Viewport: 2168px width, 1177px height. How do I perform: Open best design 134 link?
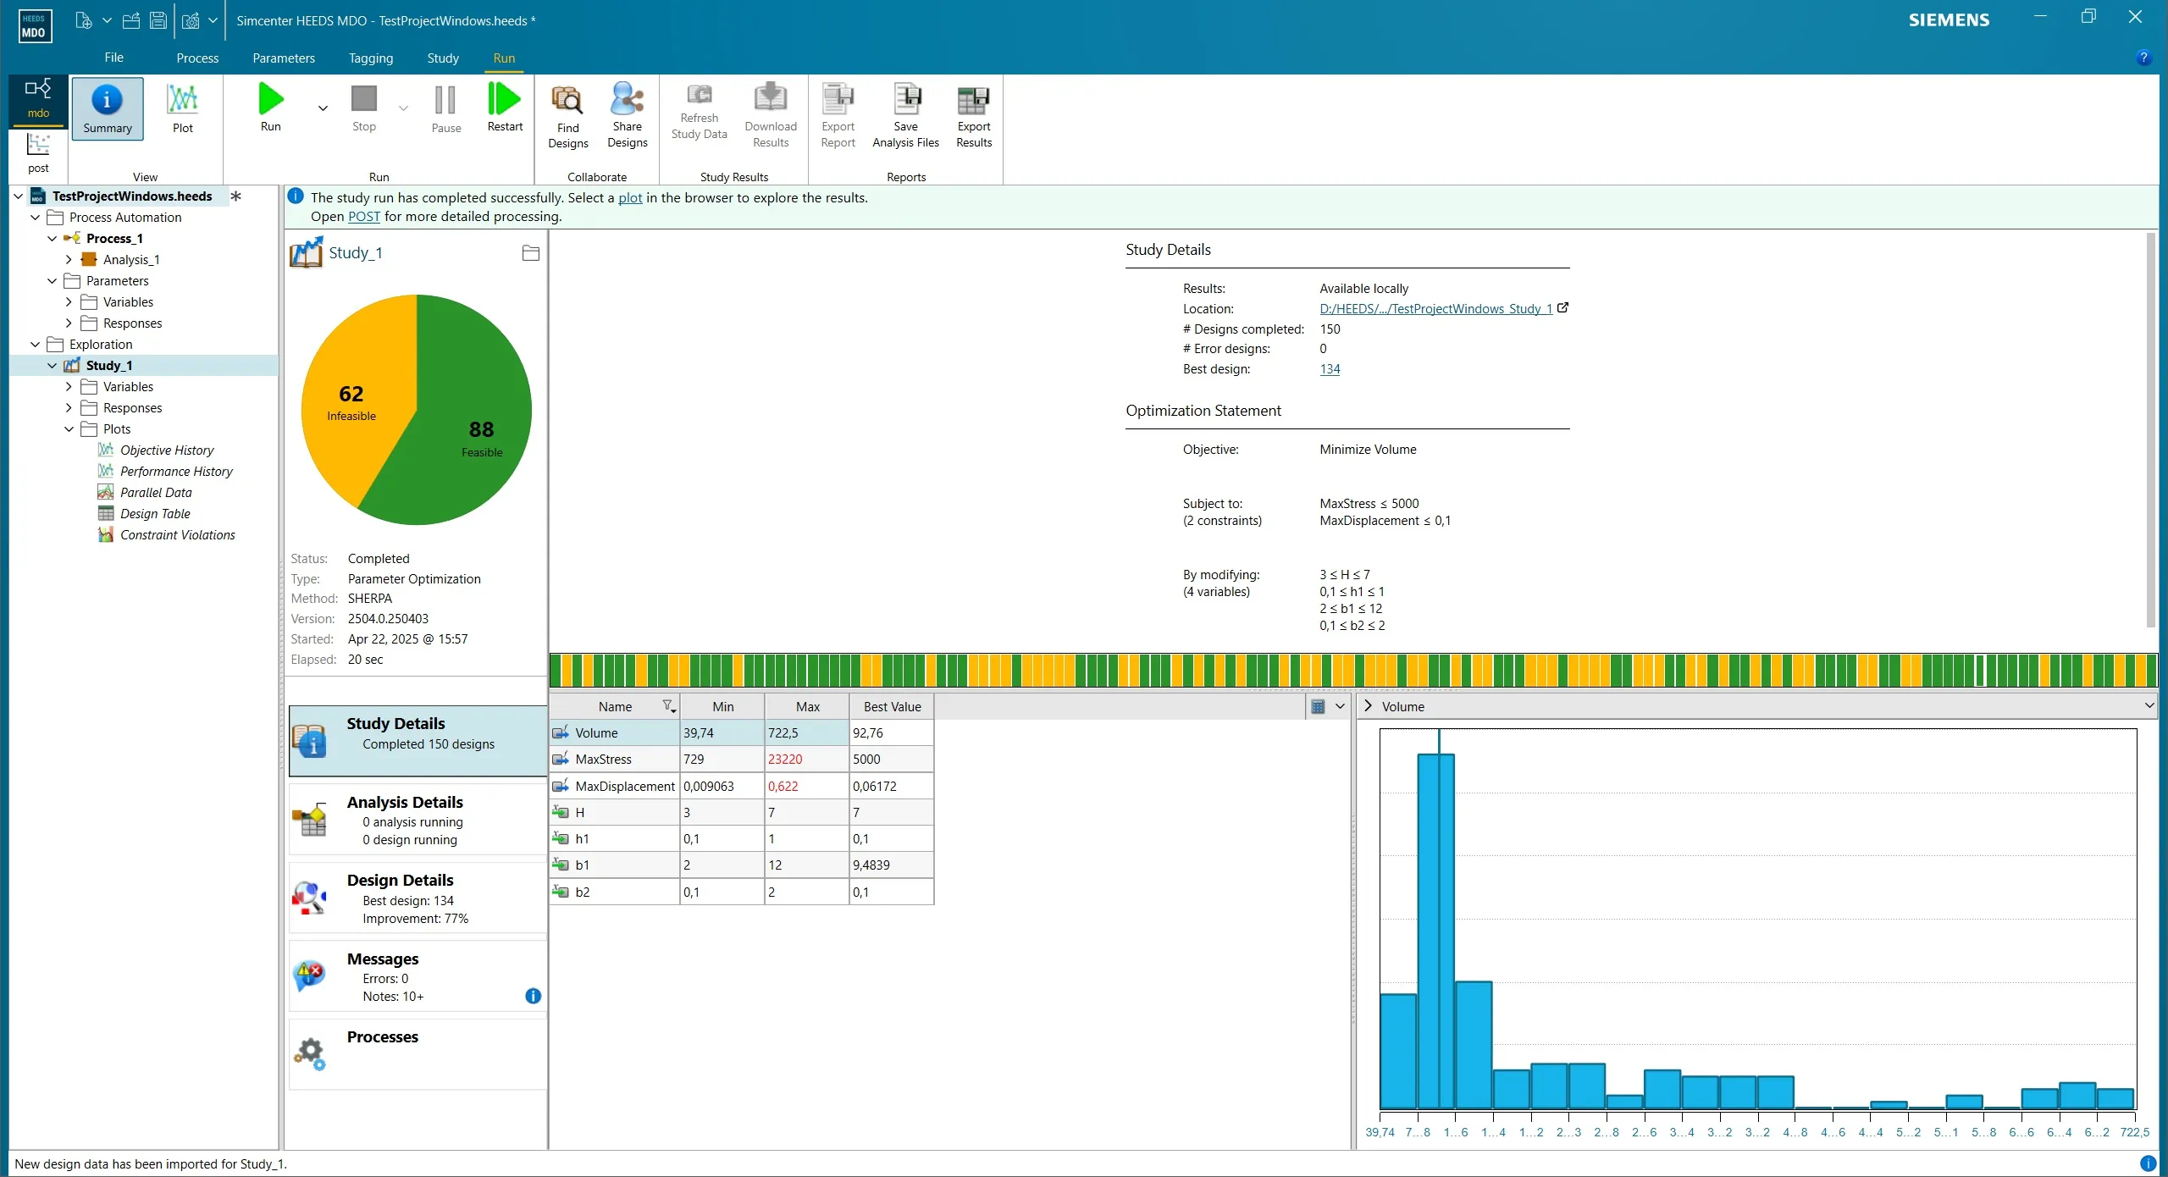point(1330,369)
